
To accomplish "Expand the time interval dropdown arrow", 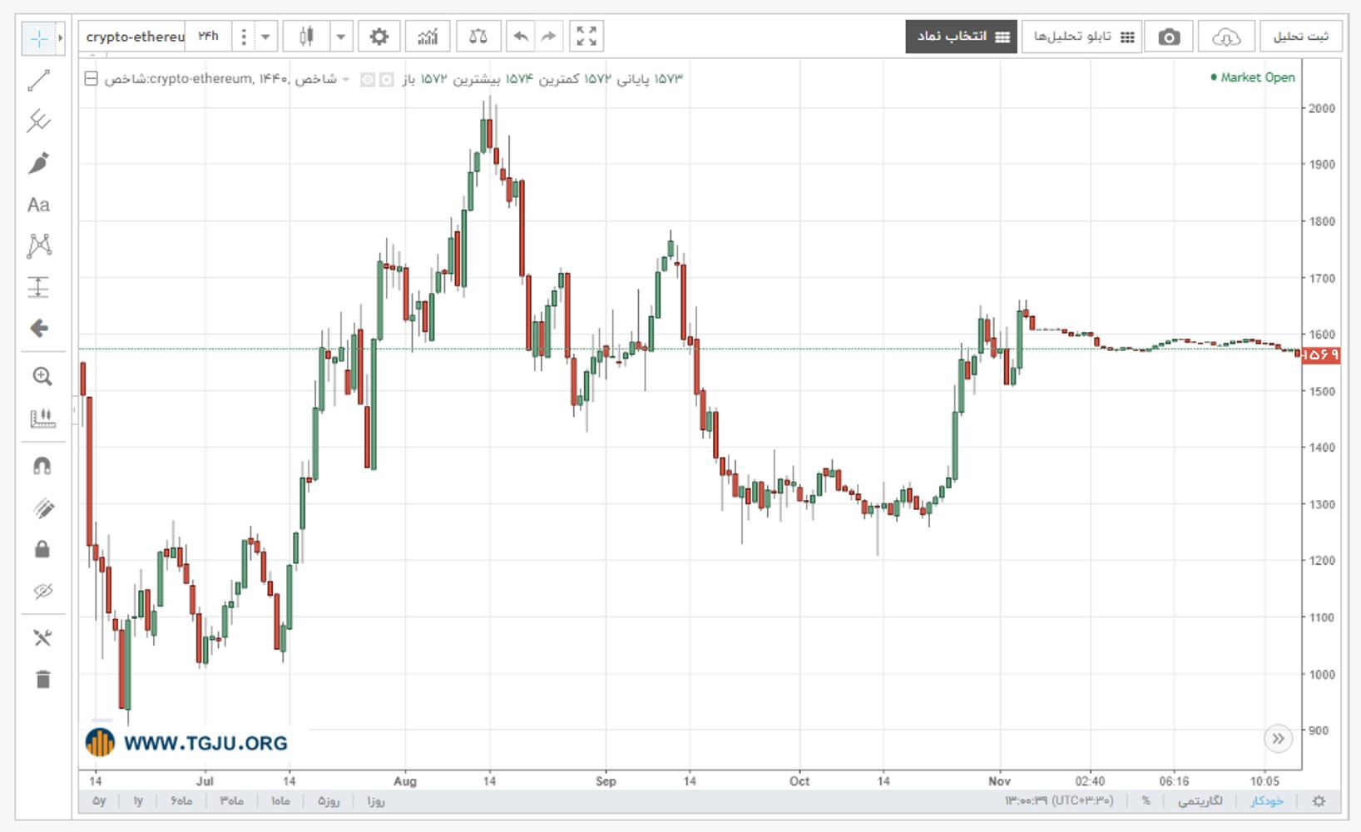I will click(x=265, y=37).
